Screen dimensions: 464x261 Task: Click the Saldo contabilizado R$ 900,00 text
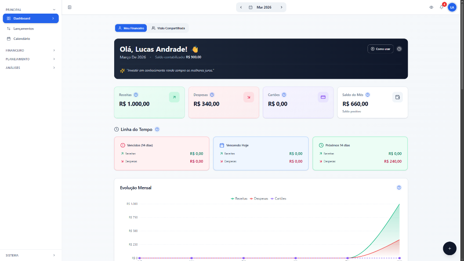pos(178,57)
